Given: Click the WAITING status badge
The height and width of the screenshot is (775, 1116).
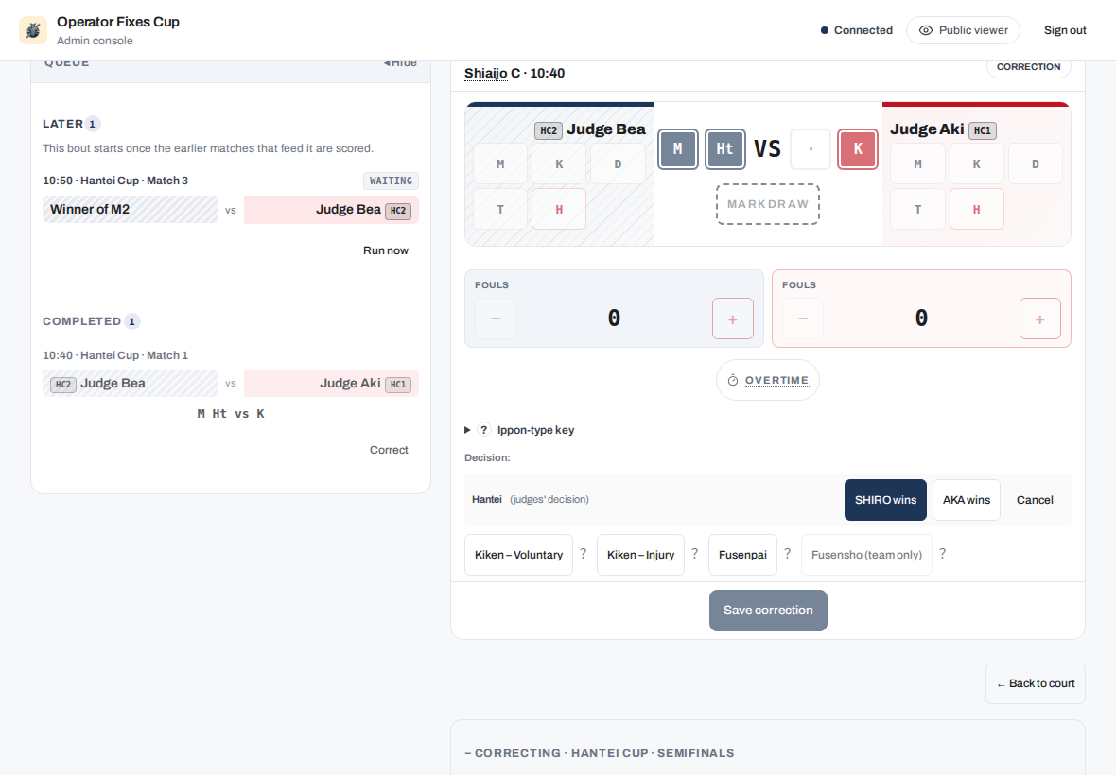Looking at the screenshot, I should click(391, 181).
